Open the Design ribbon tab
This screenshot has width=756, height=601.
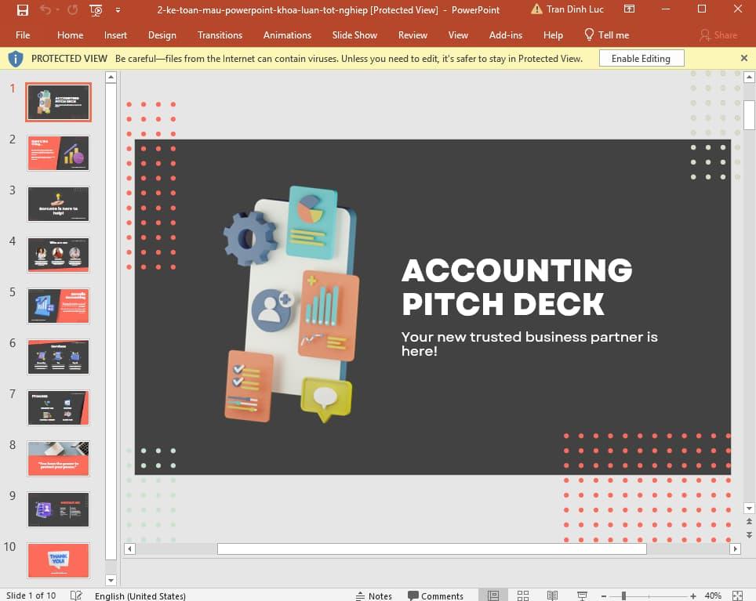point(162,34)
